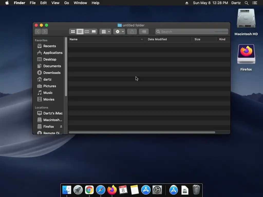Image resolution: width=263 pixels, height=197 pixels.
Task: Open the Applications folder stack in Dock
Action: (173, 190)
